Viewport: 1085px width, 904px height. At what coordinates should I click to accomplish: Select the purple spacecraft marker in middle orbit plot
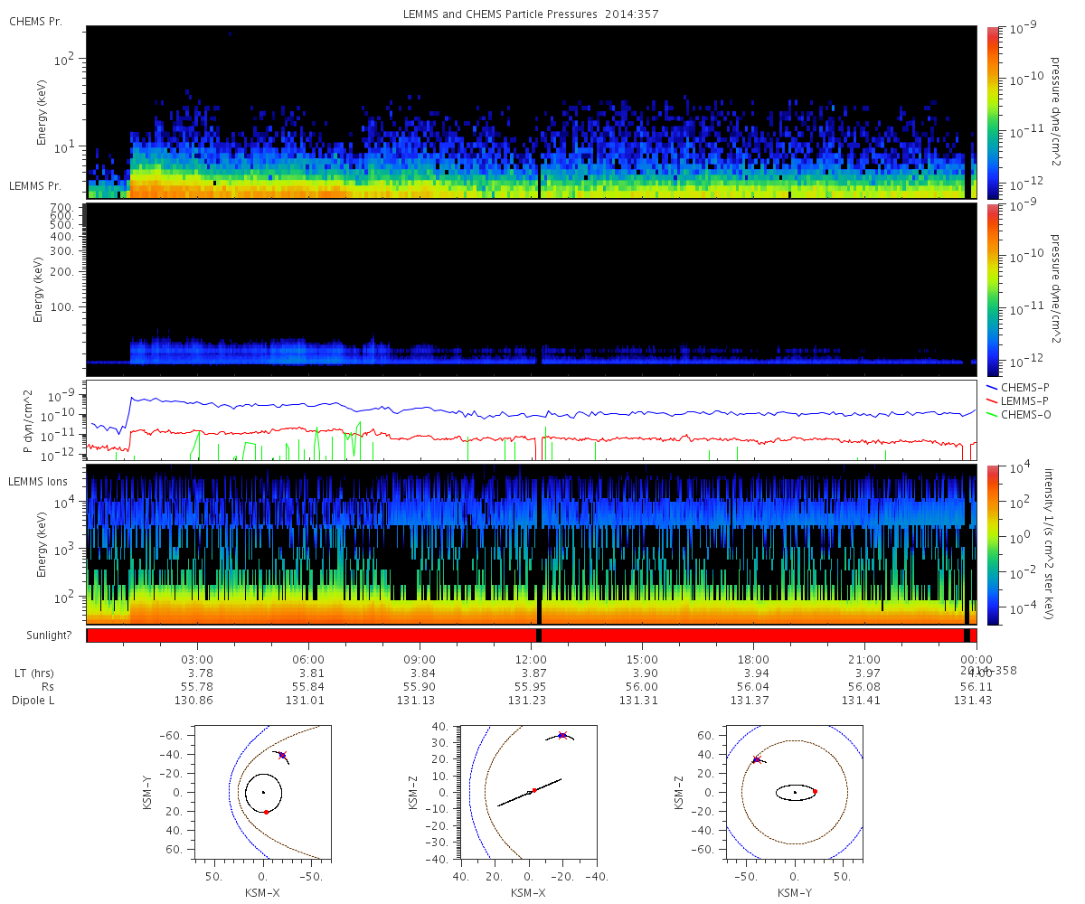562,735
